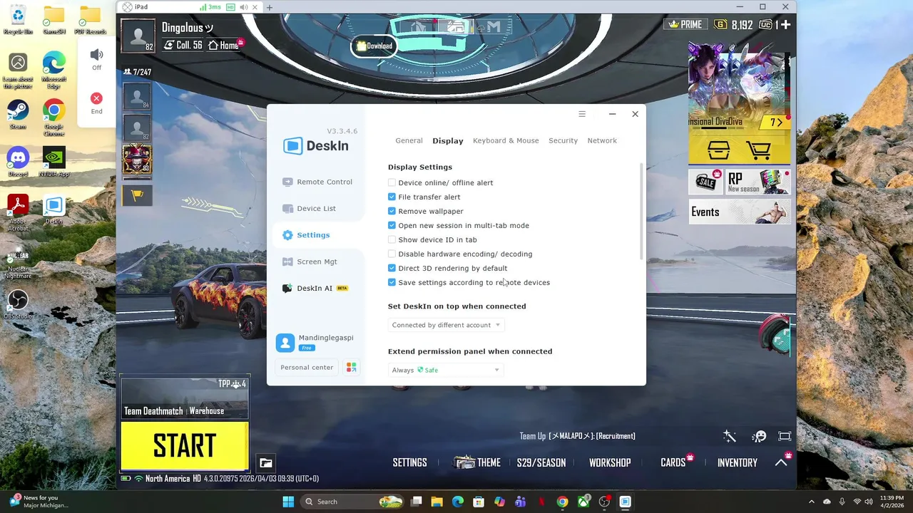Click DeskIn settings vertical scrollbar

pyautogui.click(x=641, y=212)
